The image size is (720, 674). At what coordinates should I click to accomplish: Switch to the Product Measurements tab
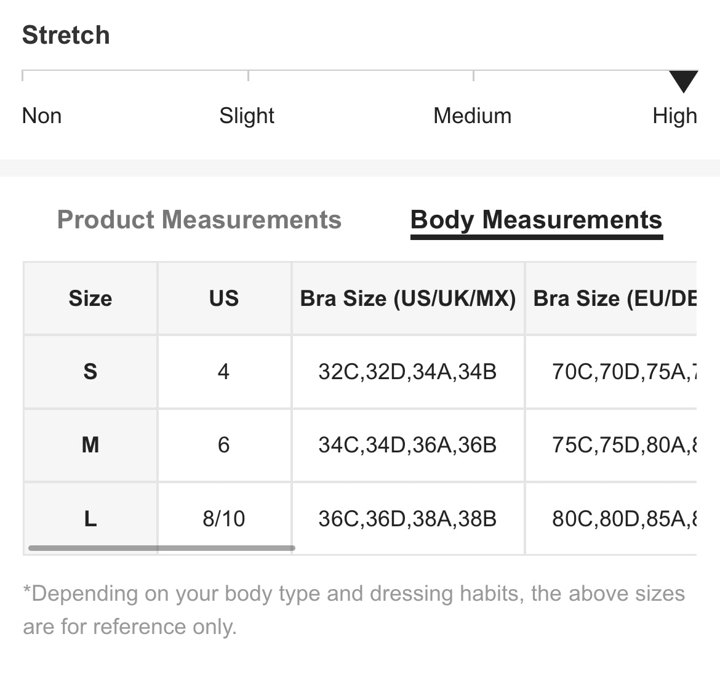click(x=199, y=220)
